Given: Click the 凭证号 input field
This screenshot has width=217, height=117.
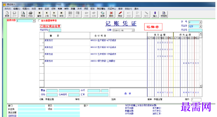Looking at the screenshot, I should pos(195,30).
